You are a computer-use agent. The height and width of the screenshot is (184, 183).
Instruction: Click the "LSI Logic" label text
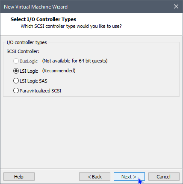pos(29,71)
